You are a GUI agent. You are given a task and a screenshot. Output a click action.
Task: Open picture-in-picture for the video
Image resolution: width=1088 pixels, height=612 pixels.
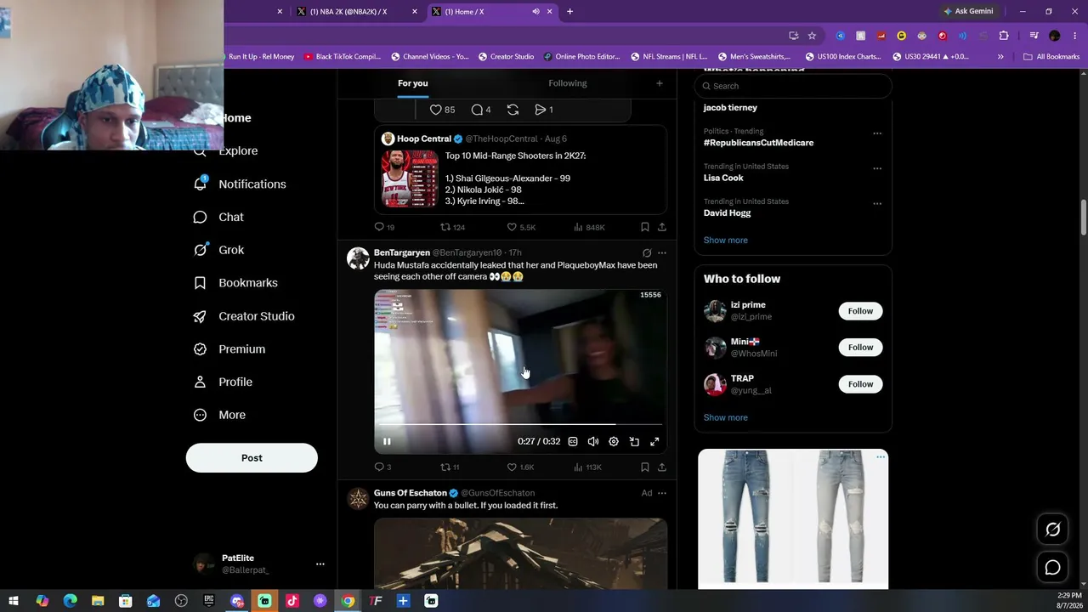pyautogui.click(x=634, y=441)
